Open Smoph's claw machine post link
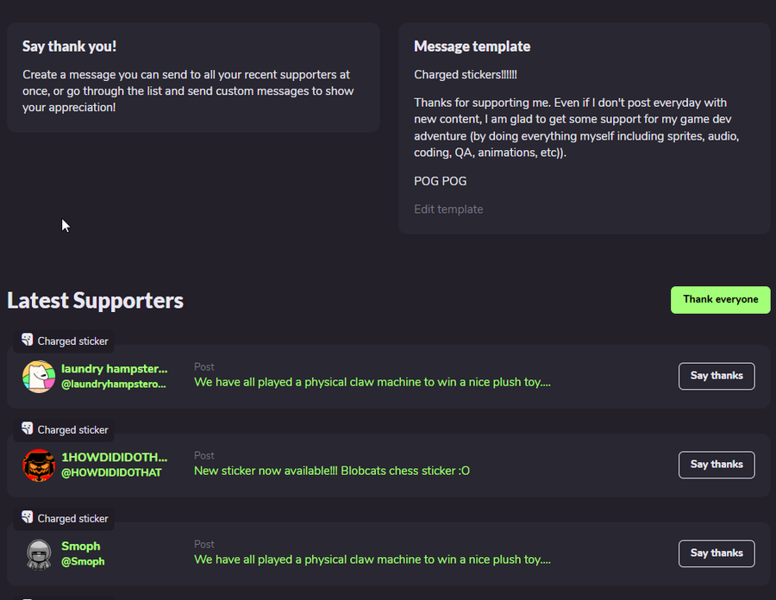This screenshot has height=600, width=776. click(372, 559)
